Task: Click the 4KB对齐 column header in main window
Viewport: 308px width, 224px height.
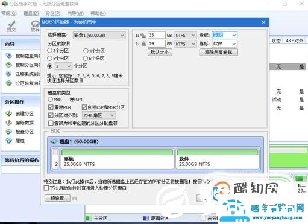Action: (x=294, y=40)
